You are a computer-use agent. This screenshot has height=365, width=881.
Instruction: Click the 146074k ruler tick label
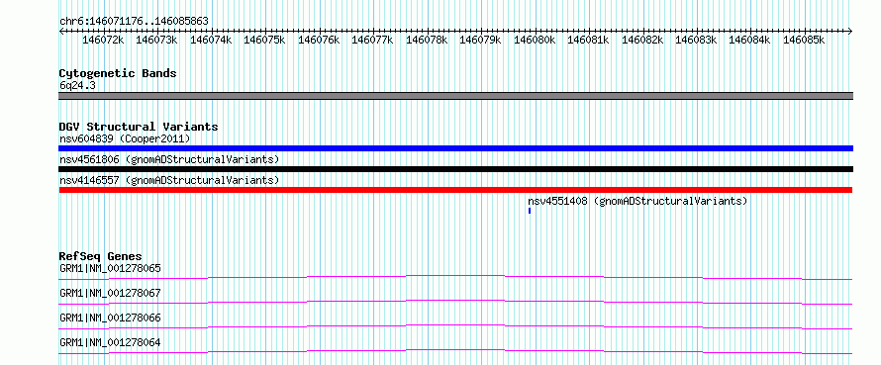[211, 40]
